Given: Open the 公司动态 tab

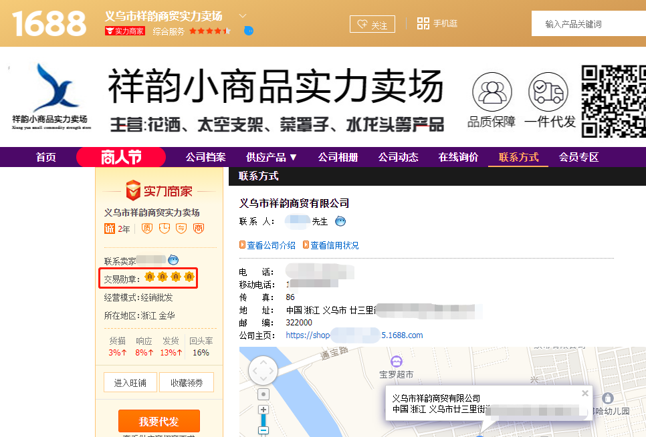Looking at the screenshot, I should tap(398, 157).
